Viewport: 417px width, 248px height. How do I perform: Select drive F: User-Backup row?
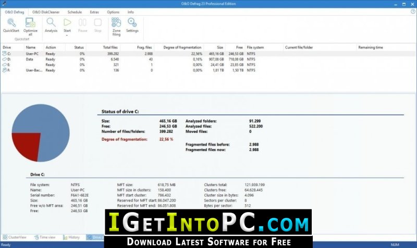click(x=208, y=70)
